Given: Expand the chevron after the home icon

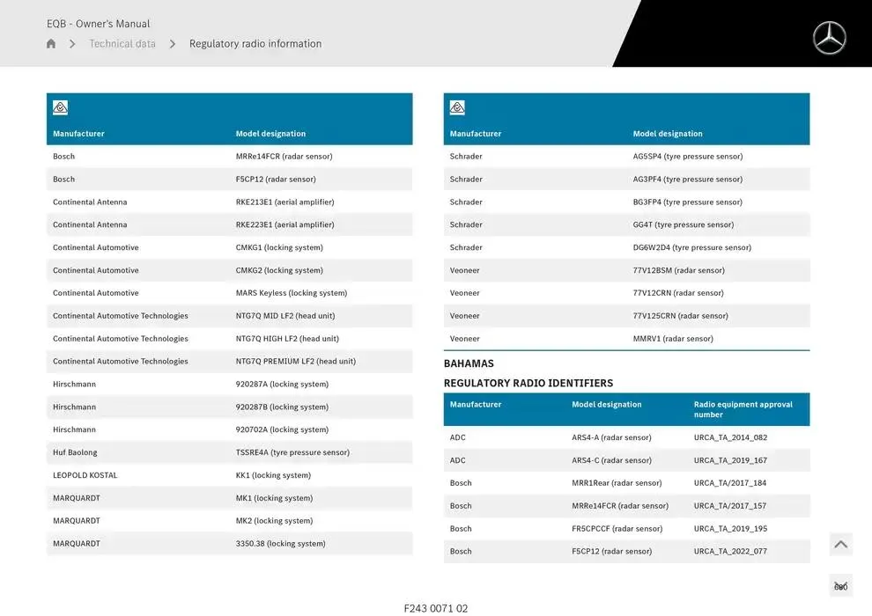Looking at the screenshot, I should 72,42.
